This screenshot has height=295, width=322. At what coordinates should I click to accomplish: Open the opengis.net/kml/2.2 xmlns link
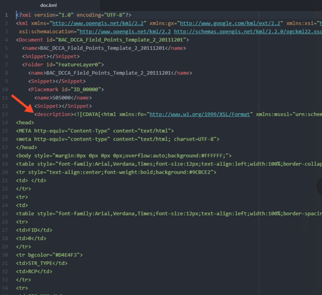point(98,23)
